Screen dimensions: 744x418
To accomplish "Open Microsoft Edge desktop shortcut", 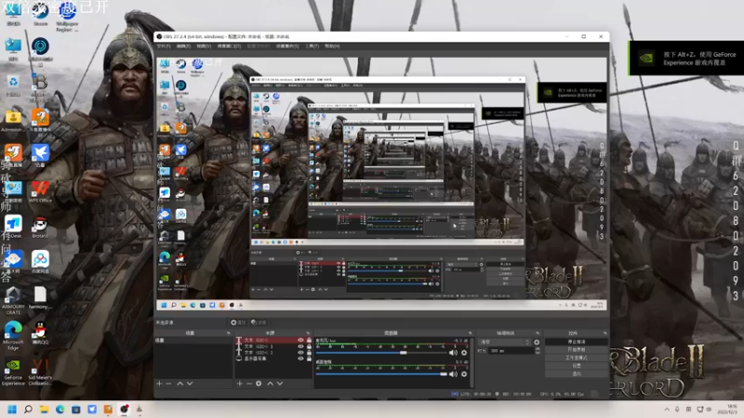I will coord(13,336).
